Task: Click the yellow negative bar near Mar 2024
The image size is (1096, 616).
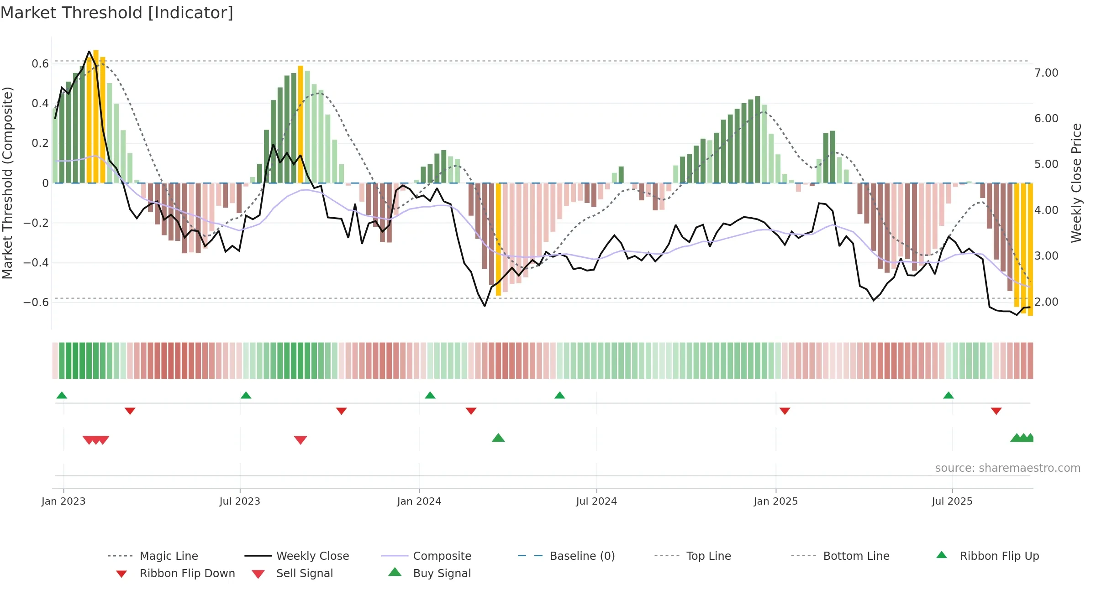Action: (498, 240)
